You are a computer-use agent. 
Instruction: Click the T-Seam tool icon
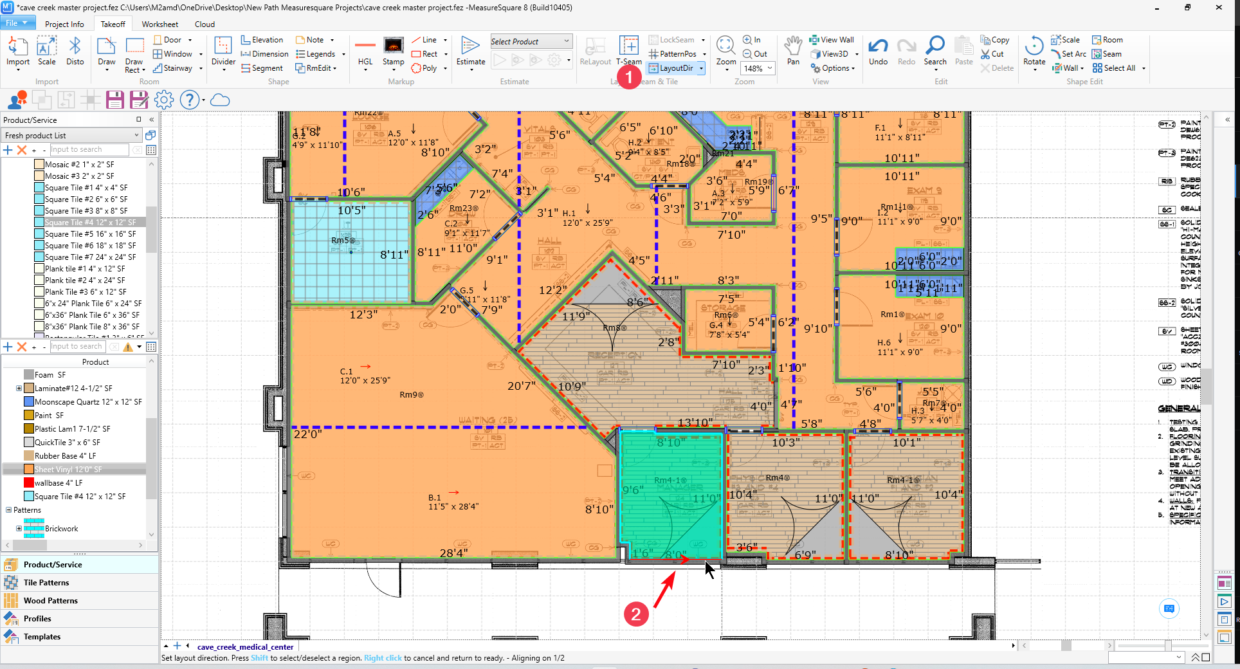[628, 50]
